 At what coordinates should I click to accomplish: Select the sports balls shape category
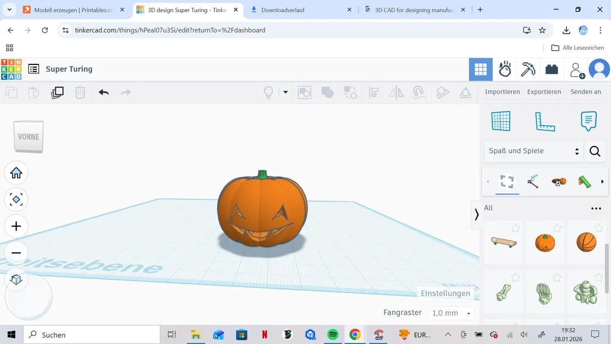pos(559,182)
